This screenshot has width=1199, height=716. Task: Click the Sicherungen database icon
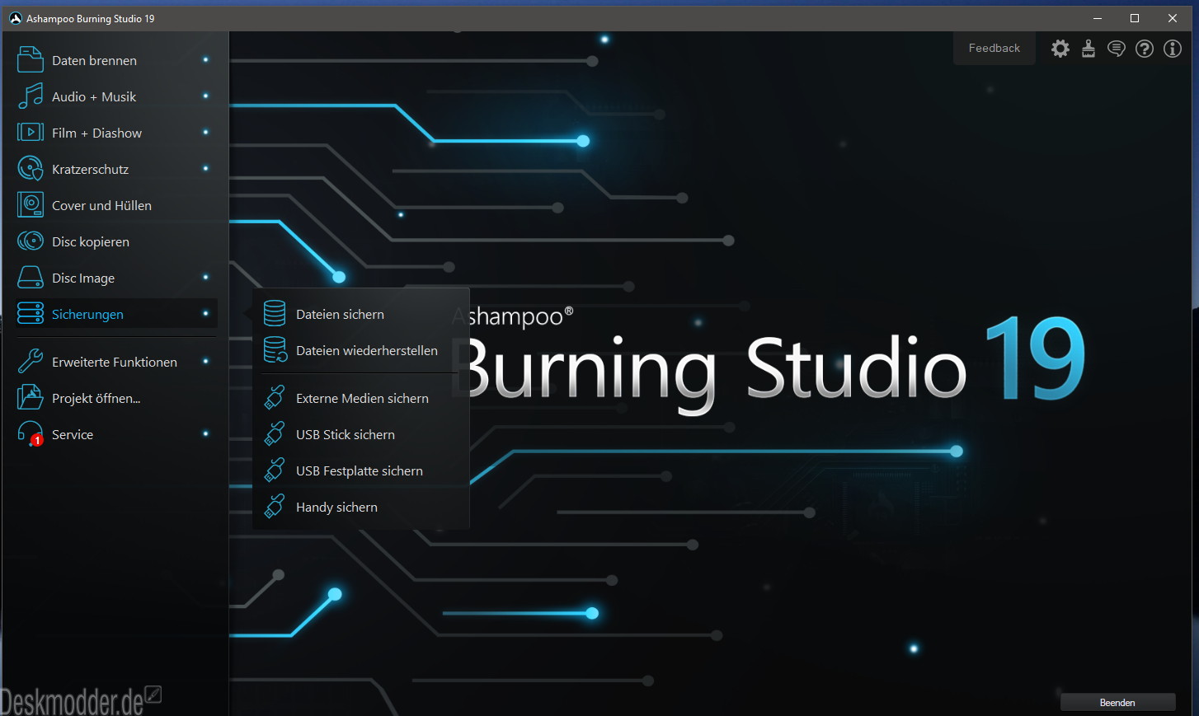31,314
